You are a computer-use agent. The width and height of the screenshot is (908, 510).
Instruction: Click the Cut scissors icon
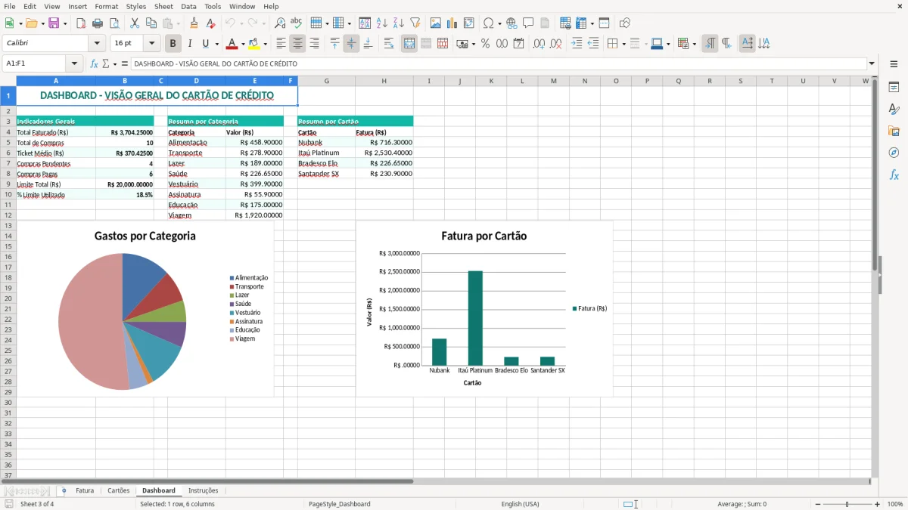(135, 23)
